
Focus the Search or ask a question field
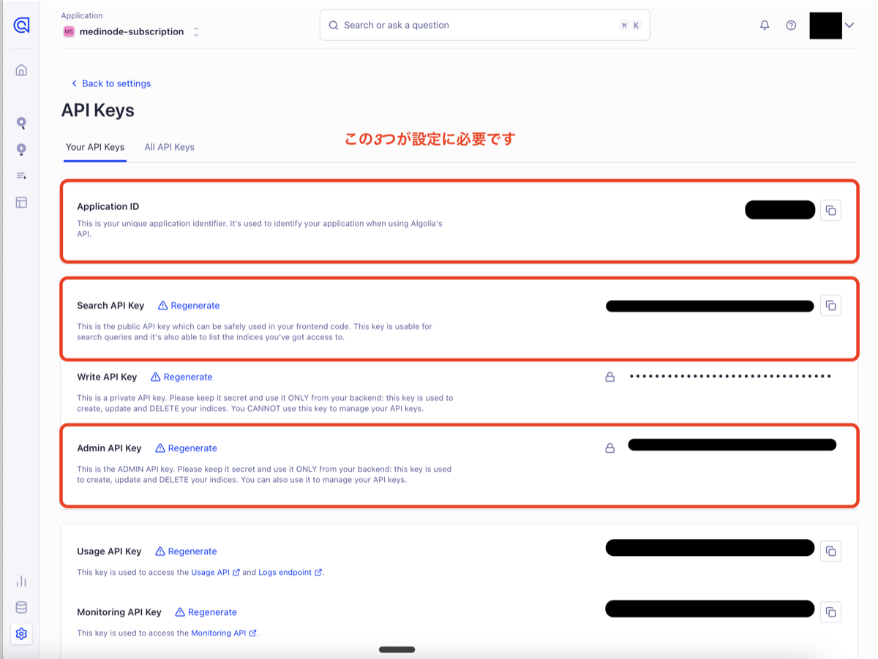point(484,25)
